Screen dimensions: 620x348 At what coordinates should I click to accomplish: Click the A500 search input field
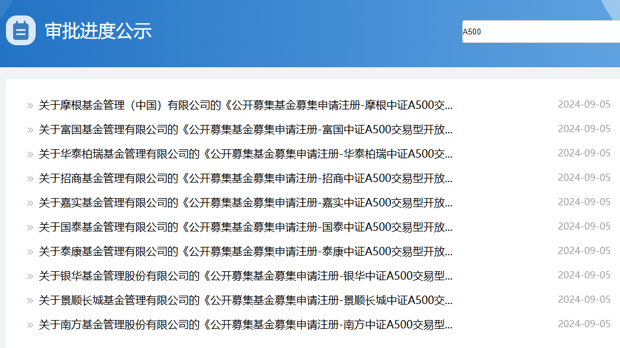click(541, 32)
